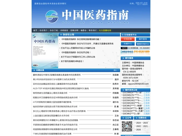Screen dimensions: 182x136
Task: Select 投稿说明 in the navigation bar
Action: 74,30
